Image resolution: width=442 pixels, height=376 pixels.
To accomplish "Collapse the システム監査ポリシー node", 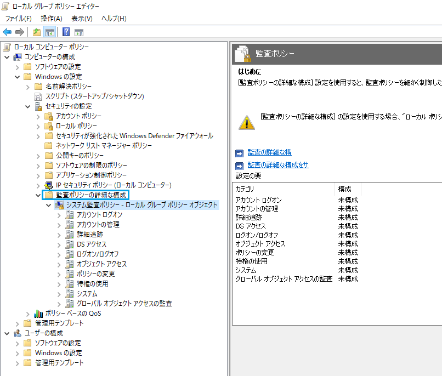I will pos(49,206).
